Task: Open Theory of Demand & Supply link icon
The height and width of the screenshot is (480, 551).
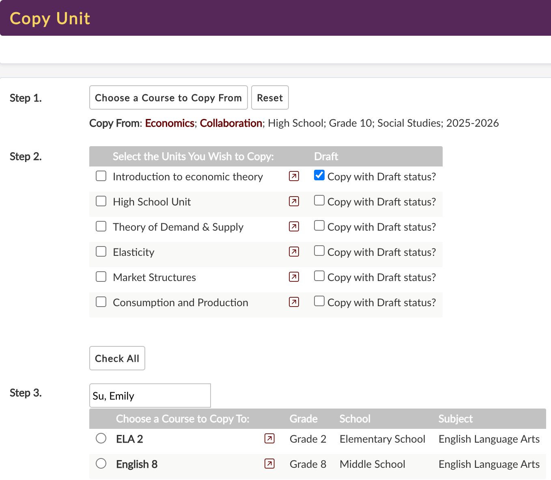Action: point(294,227)
